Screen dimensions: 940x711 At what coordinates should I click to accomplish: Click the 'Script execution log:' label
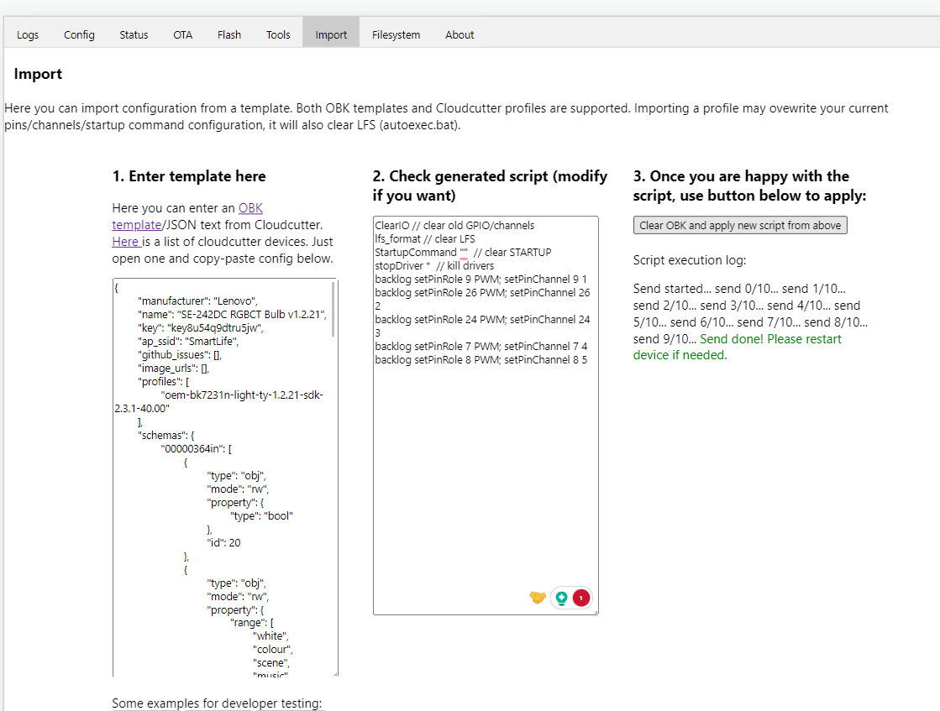[x=690, y=260]
